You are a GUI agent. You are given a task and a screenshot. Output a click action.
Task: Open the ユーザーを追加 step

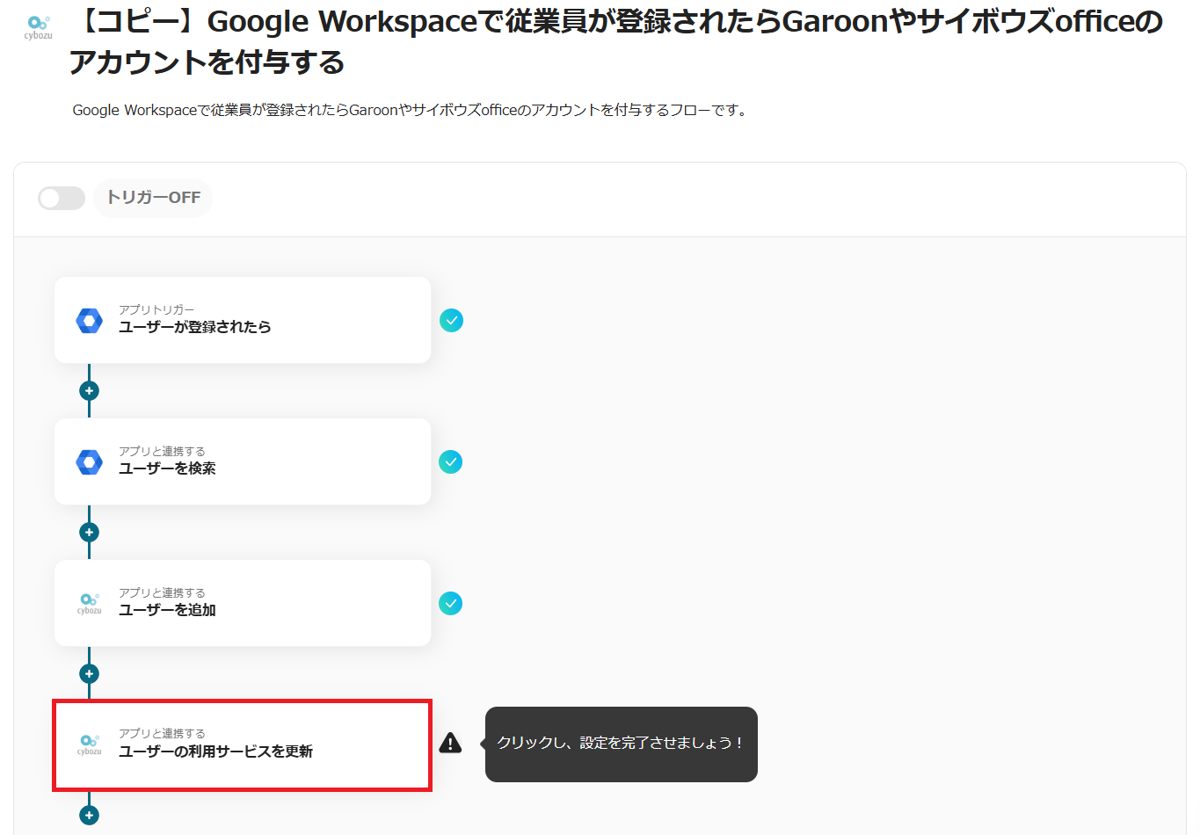pyautogui.click(x=243, y=604)
